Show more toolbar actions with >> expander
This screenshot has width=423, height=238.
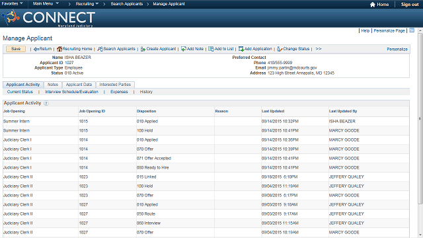click(319, 49)
